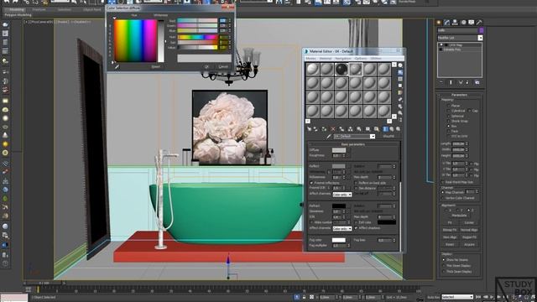The height and width of the screenshot is (302, 537).
Task: Click Reset in Color Selector dialog
Action: click(x=156, y=67)
